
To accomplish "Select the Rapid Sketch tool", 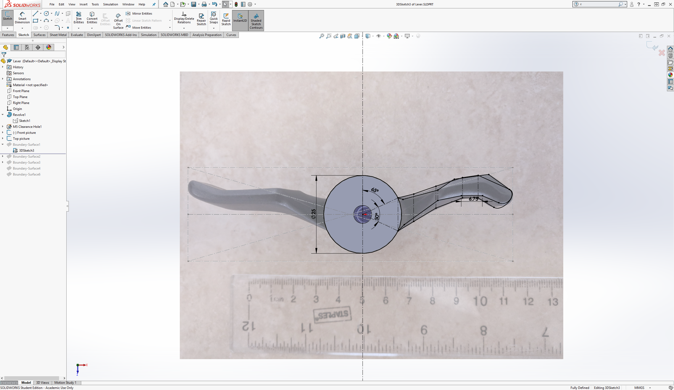I will pos(226,19).
